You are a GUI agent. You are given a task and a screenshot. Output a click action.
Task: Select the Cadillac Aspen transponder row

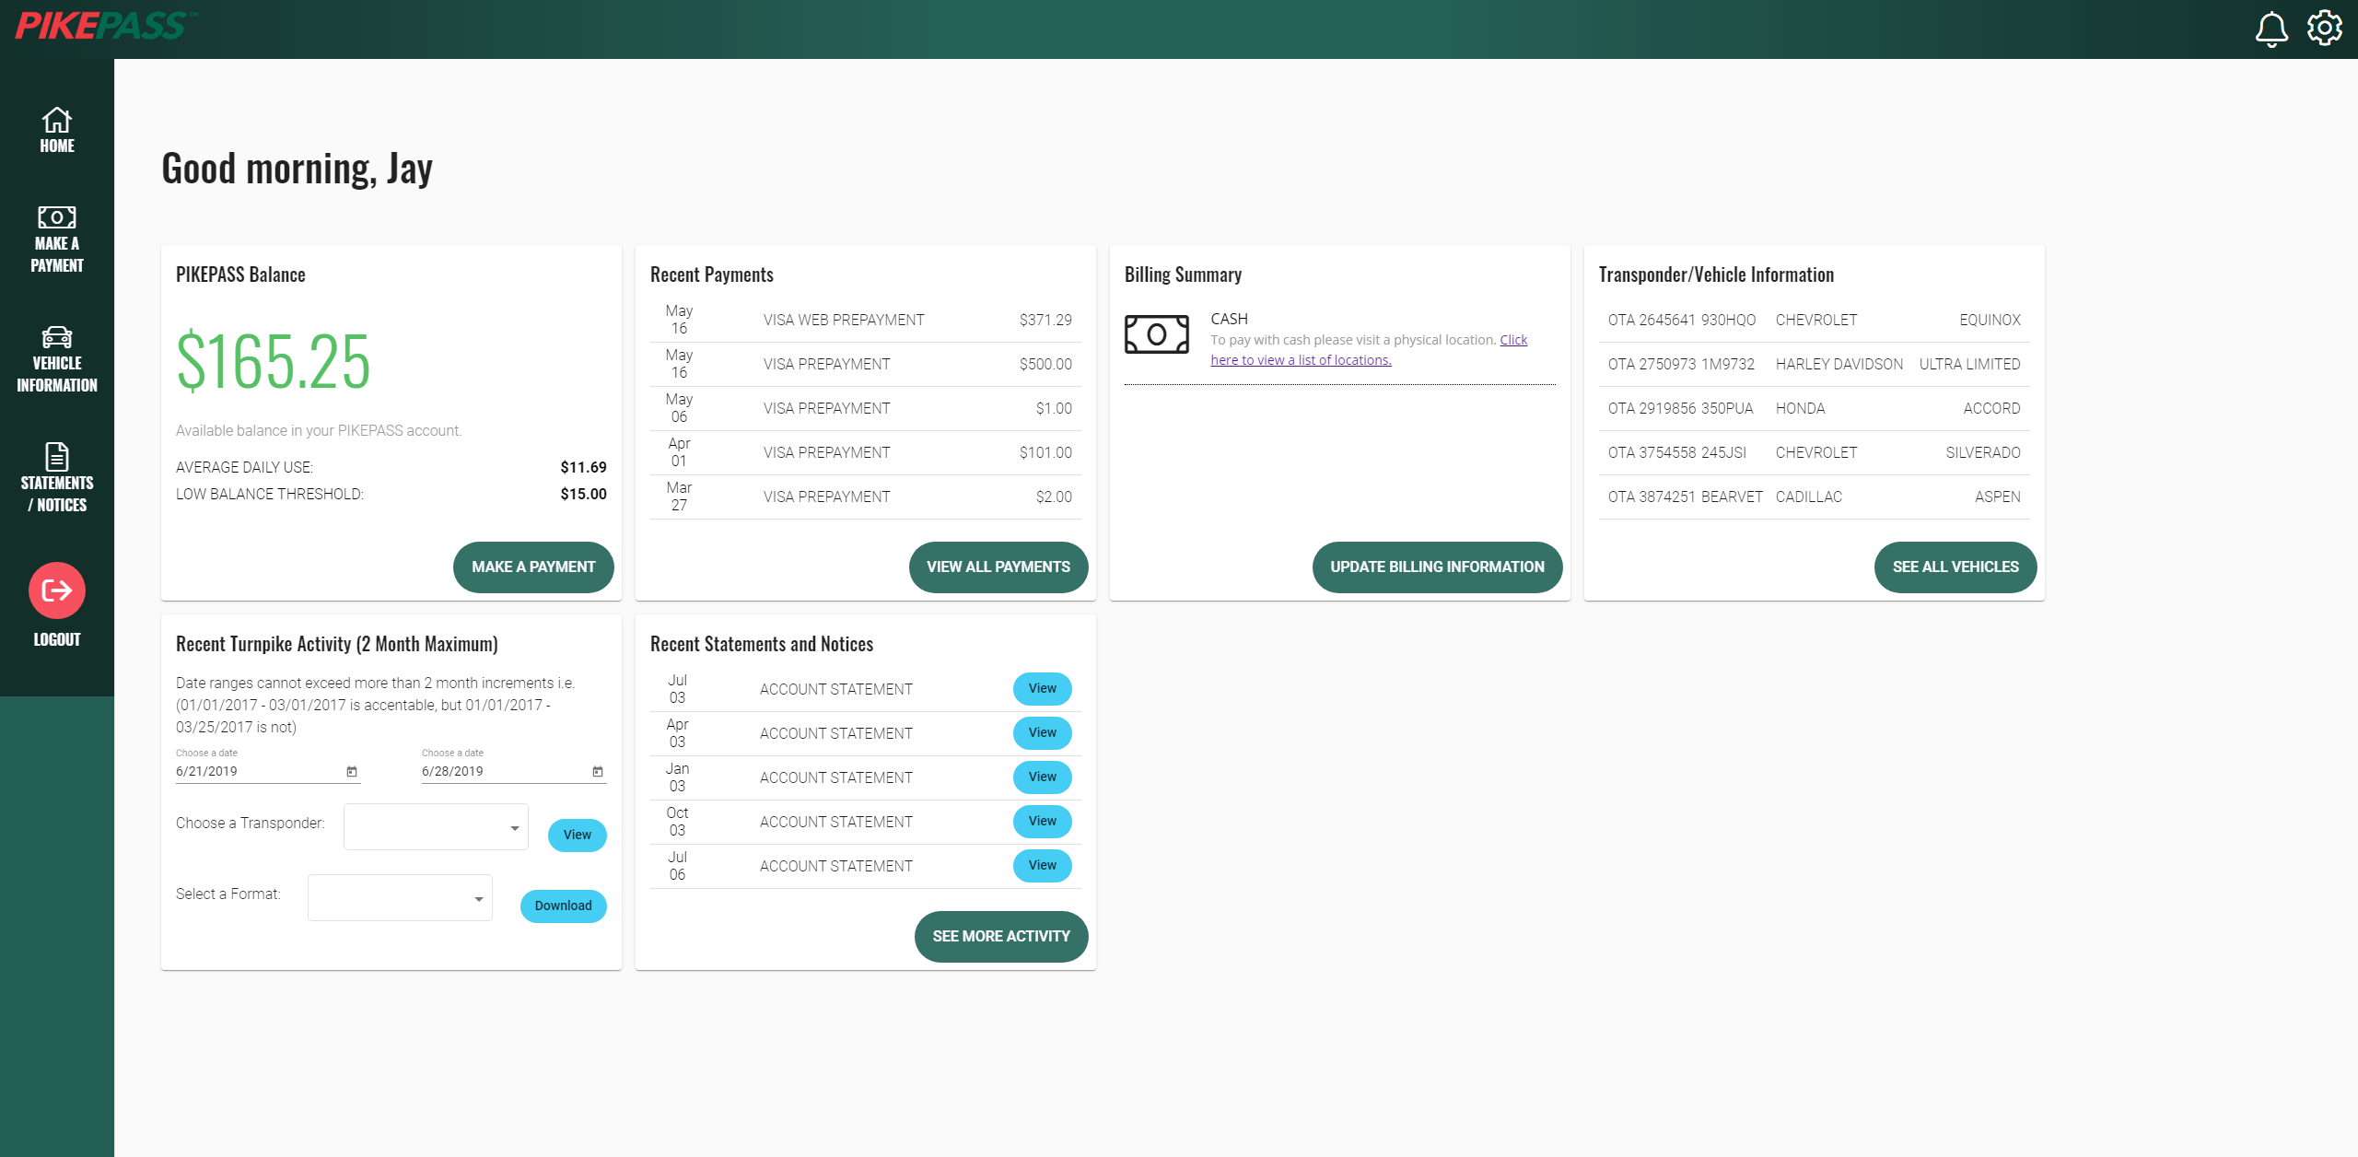[x=1815, y=497]
